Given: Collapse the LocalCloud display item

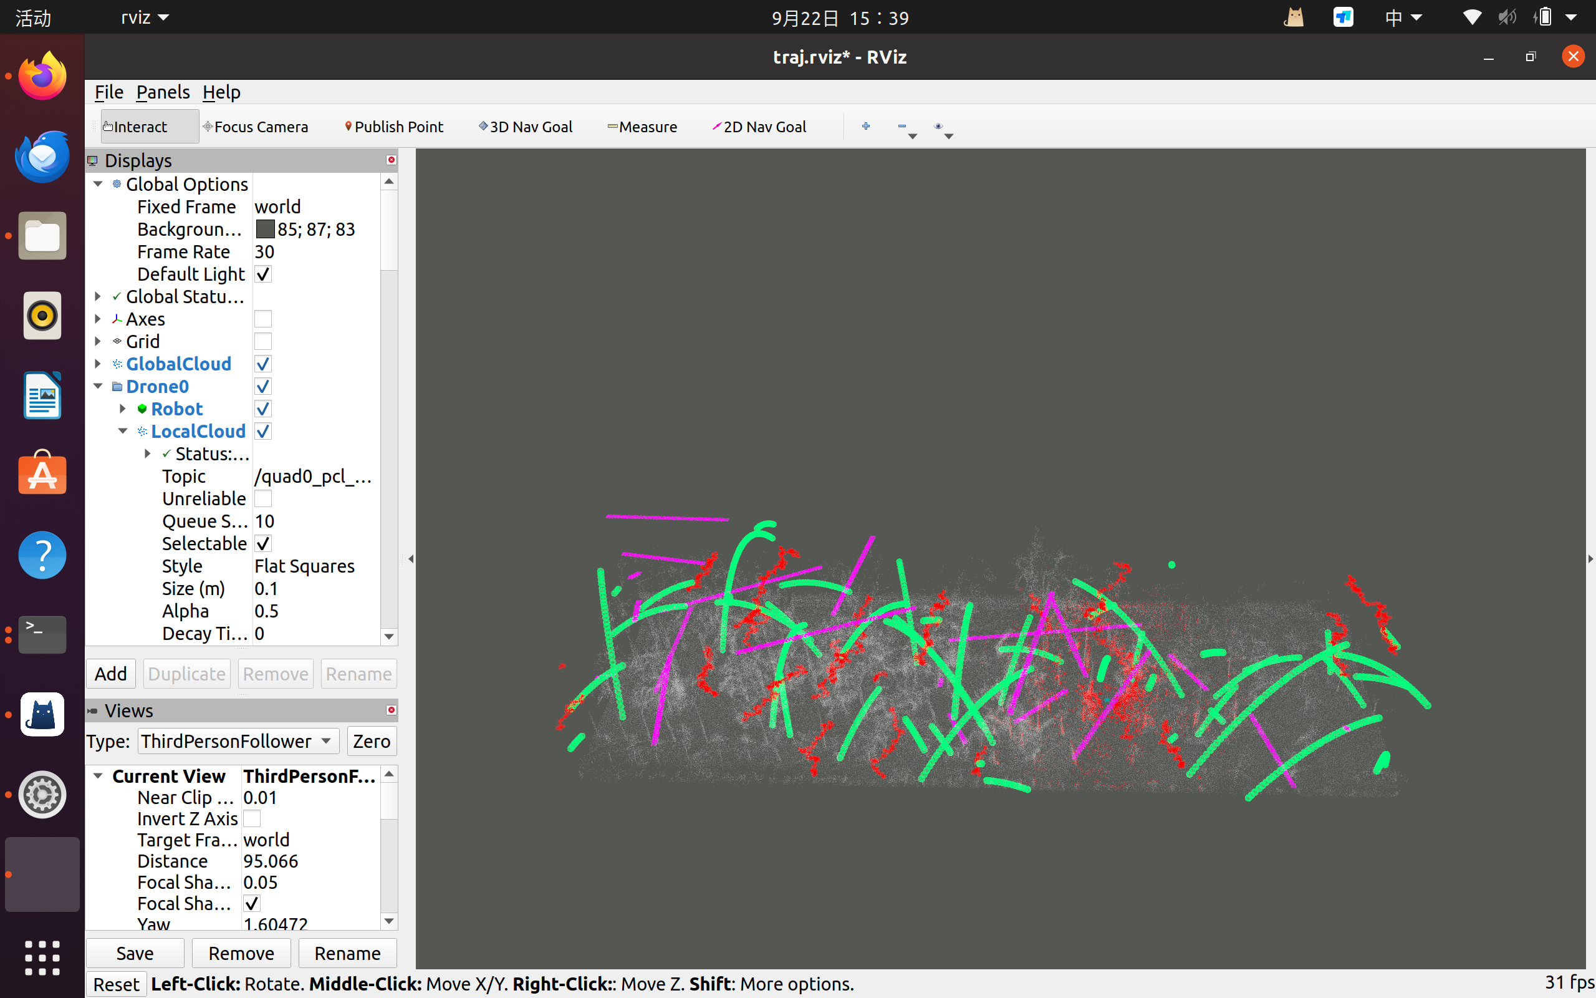Looking at the screenshot, I should tap(123, 431).
